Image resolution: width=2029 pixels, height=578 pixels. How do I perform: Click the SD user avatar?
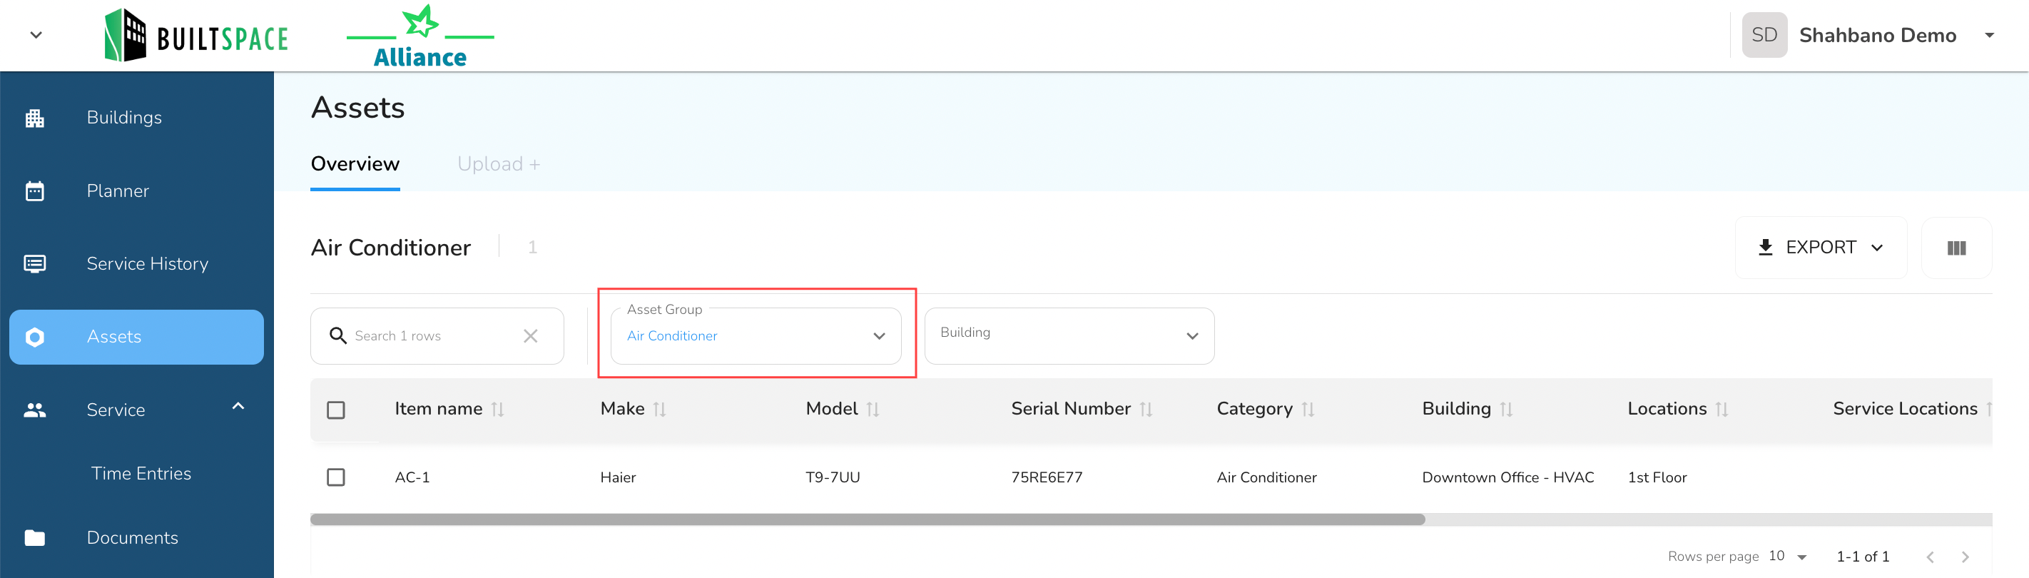pos(1764,36)
